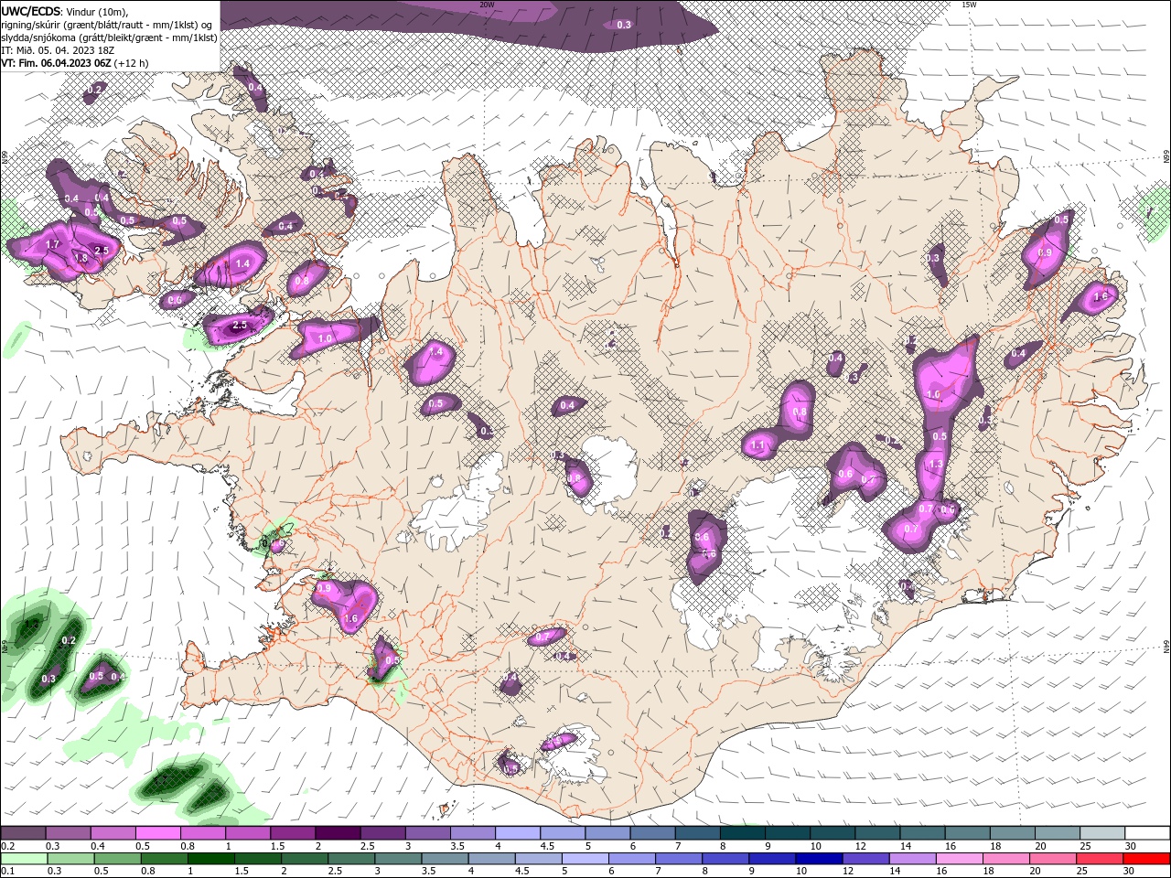Pick the lower legend swatch between 10 and 12
1171x878 pixels.
pyautogui.click(x=819, y=859)
